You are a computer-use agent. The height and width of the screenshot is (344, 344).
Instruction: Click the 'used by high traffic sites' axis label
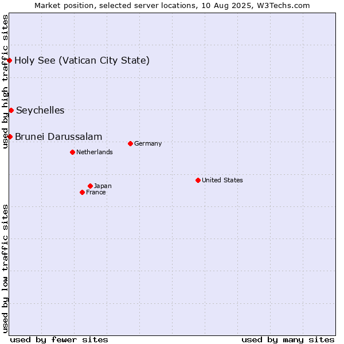coord(5,81)
